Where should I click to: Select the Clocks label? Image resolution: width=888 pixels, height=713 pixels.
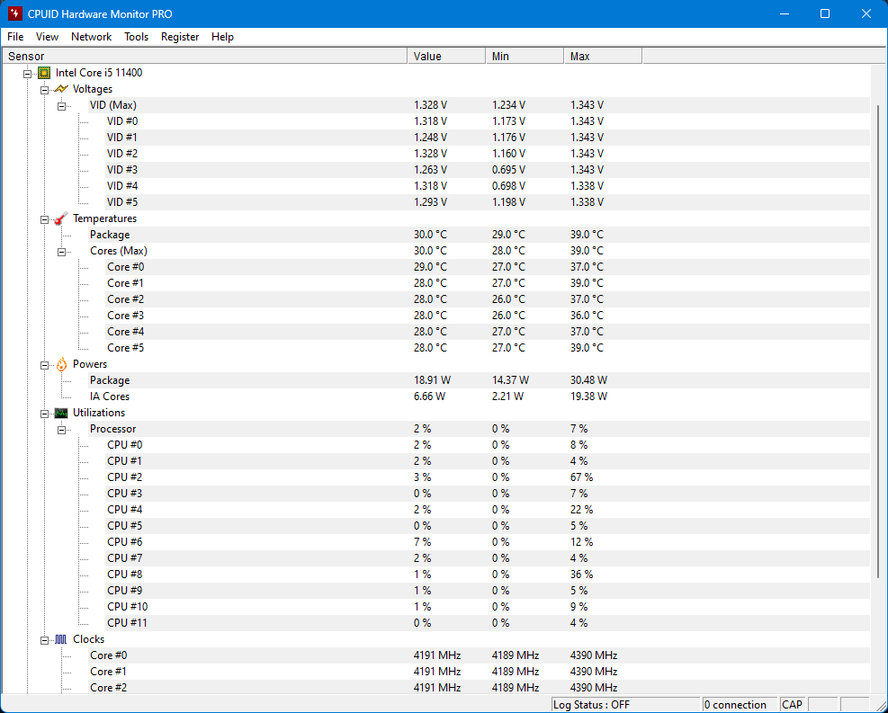89,639
